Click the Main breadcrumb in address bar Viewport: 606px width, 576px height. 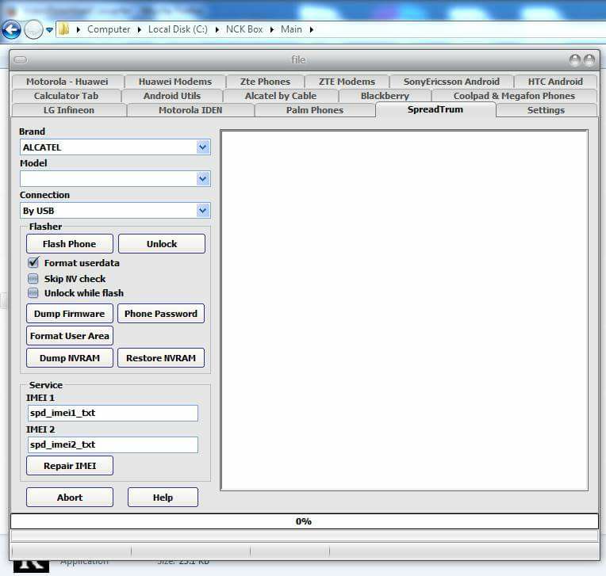tap(291, 29)
